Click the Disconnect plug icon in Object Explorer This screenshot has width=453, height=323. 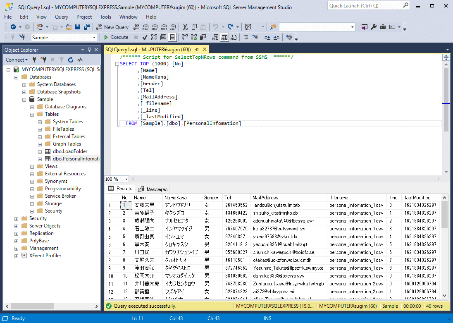tap(43, 60)
